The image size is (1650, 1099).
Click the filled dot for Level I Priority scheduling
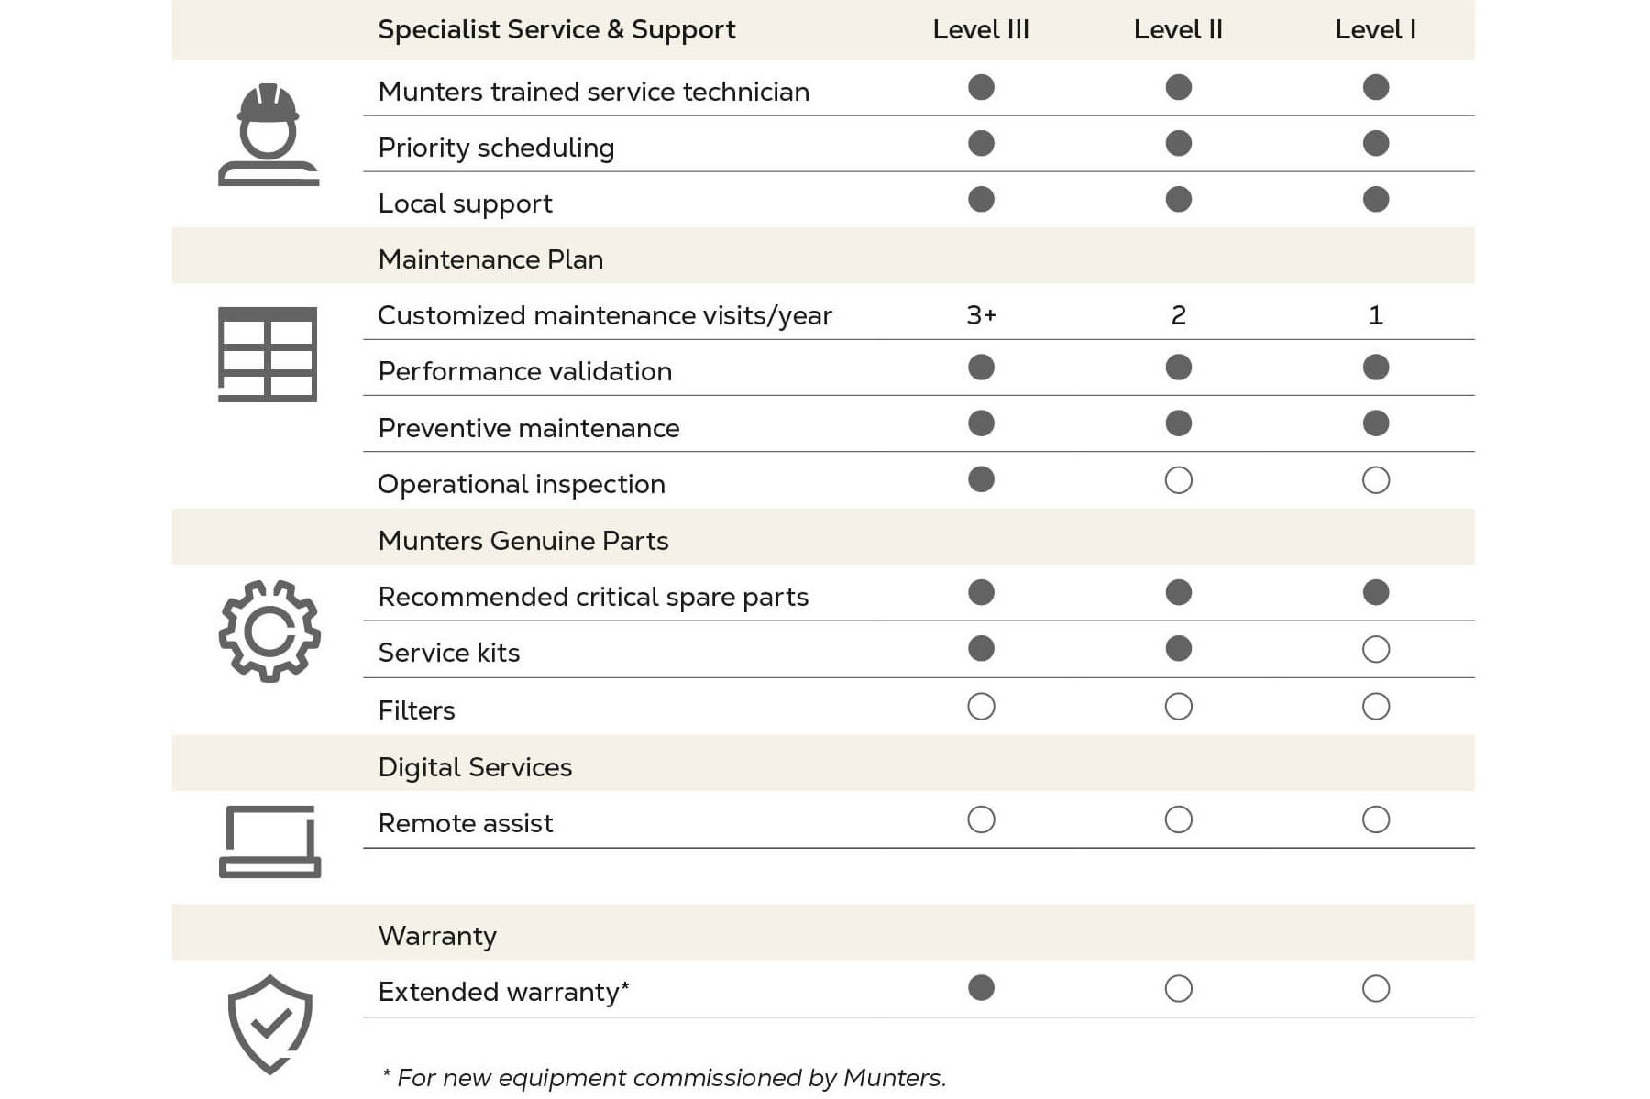(1375, 144)
